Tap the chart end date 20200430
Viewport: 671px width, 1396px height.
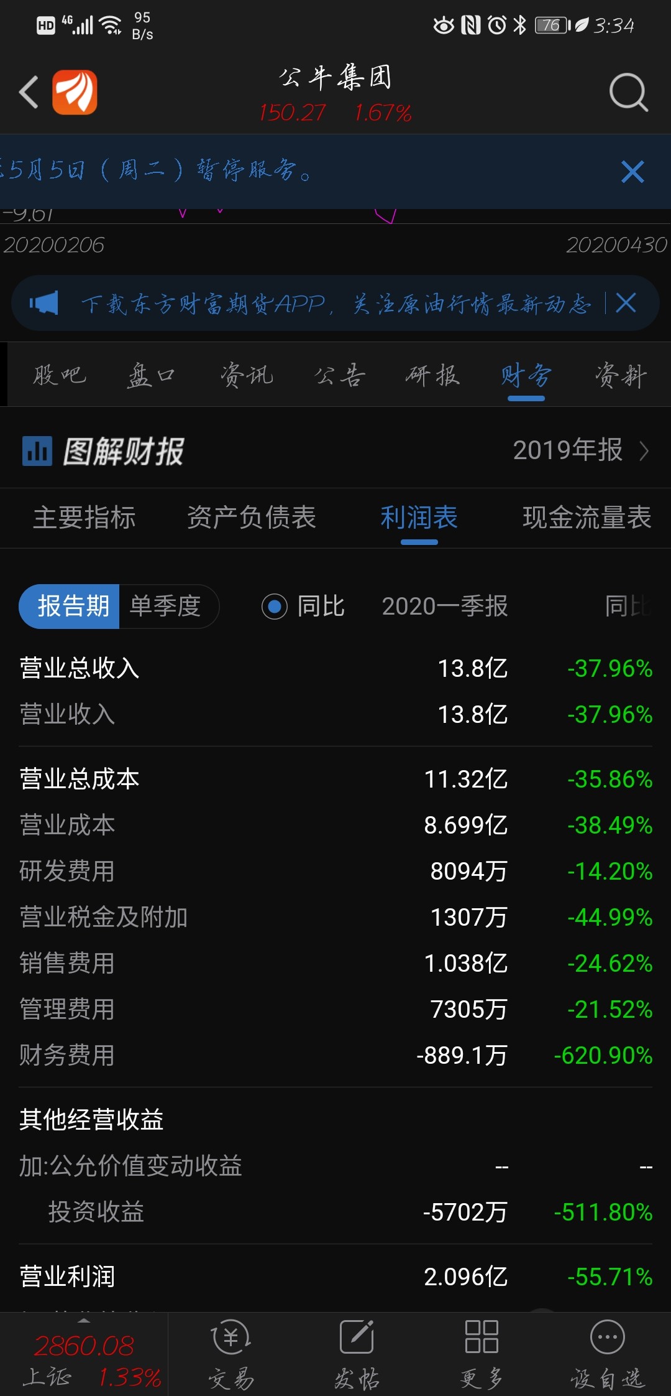(x=616, y=244)
